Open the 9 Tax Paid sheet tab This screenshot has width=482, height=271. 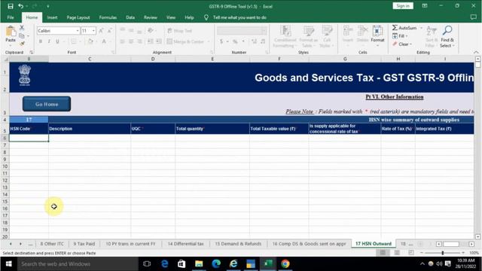point(84,244)
